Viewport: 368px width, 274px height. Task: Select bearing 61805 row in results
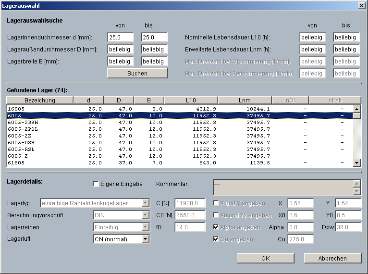coord(17,162)
